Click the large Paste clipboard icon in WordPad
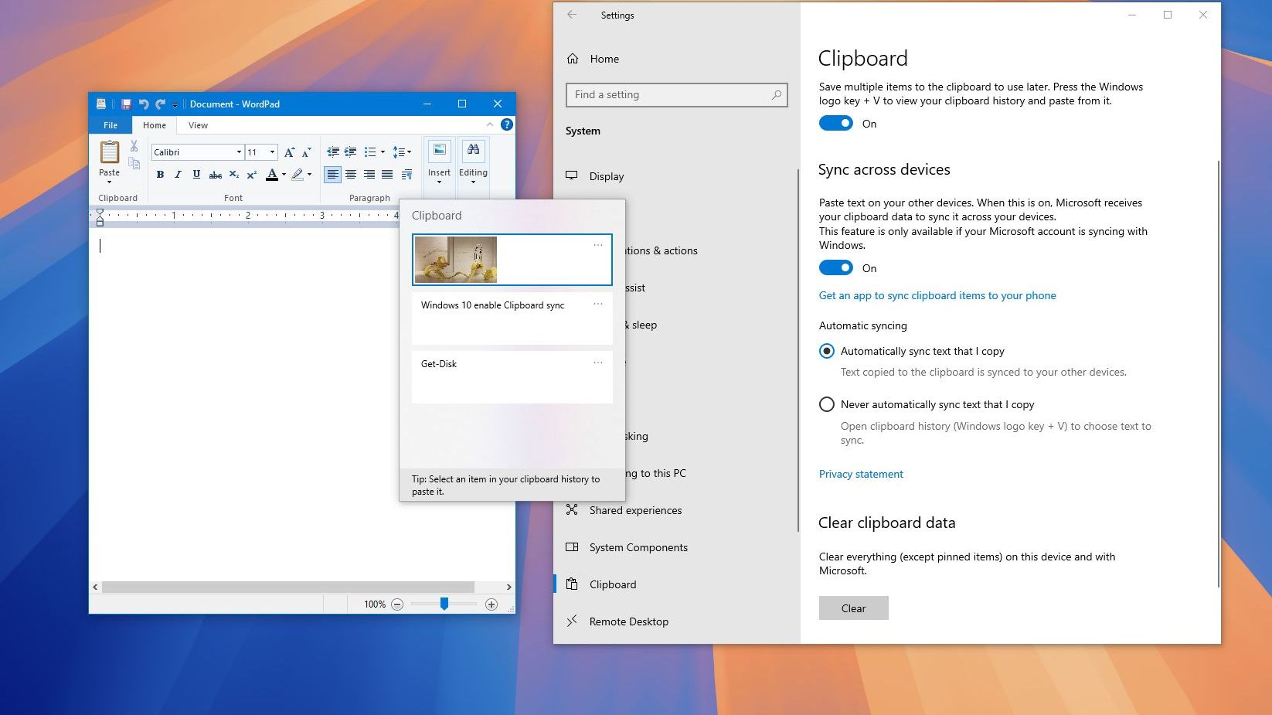This screenshot has width=1272, height=715. point(110,152)
